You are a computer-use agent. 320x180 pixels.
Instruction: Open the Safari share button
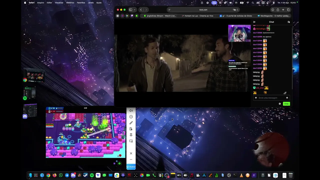278,10
